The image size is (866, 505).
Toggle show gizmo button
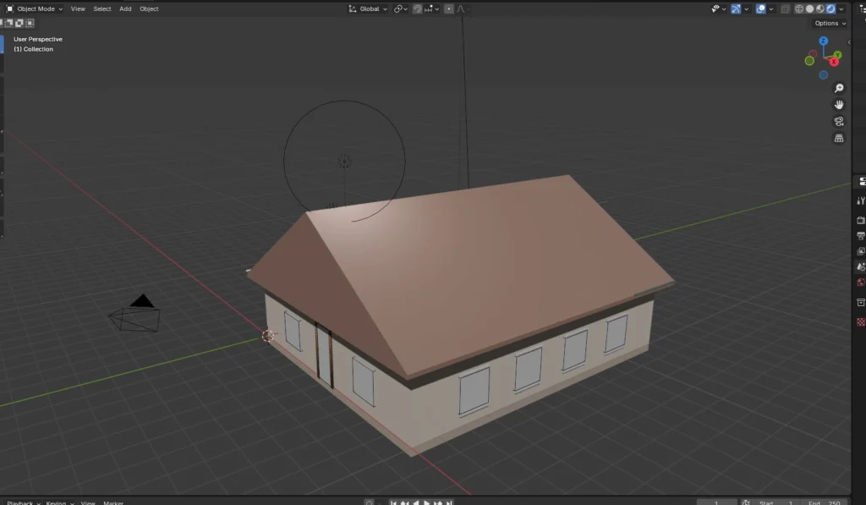(736, 8)
